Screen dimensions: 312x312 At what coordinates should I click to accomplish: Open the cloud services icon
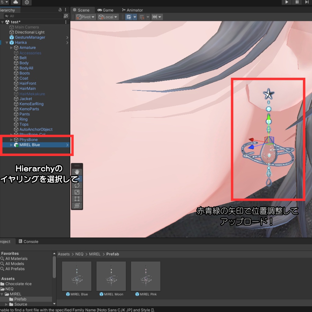tap(16, 2)
